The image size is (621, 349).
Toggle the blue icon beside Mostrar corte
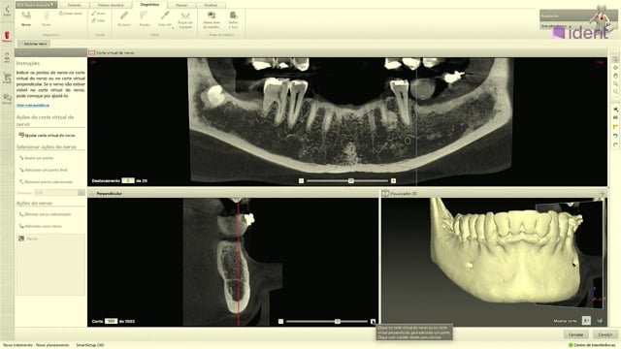pos(600,321)
